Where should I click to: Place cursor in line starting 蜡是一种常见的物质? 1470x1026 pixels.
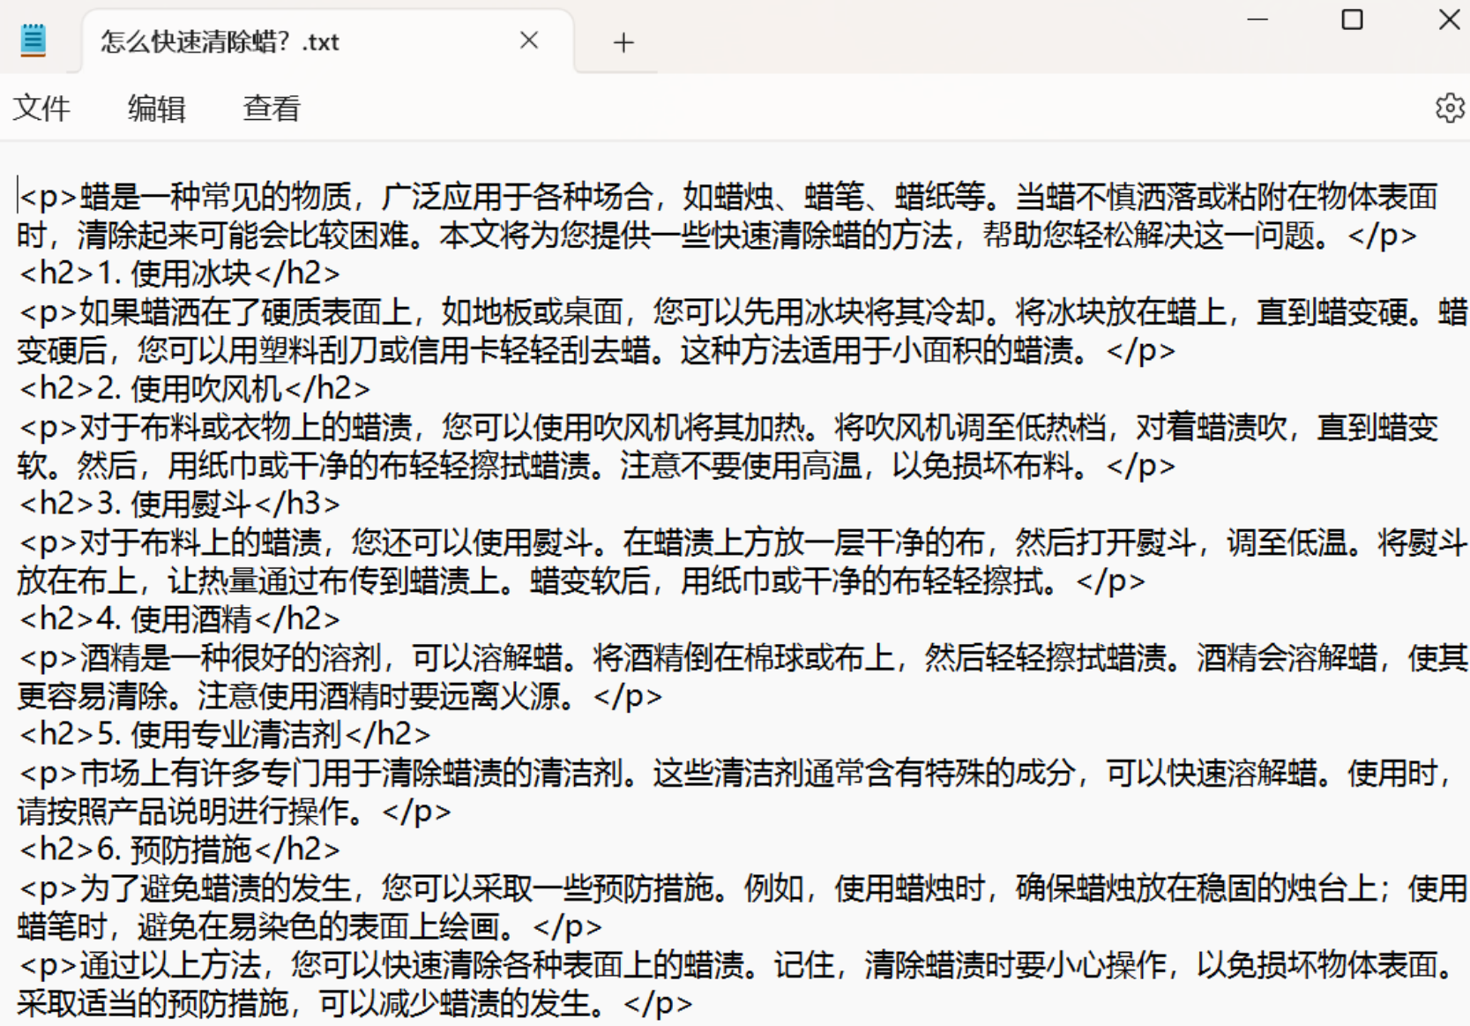coord(728,197)
